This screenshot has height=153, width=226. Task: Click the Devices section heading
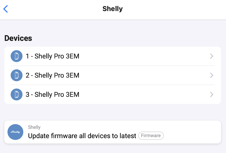[18, 38]
